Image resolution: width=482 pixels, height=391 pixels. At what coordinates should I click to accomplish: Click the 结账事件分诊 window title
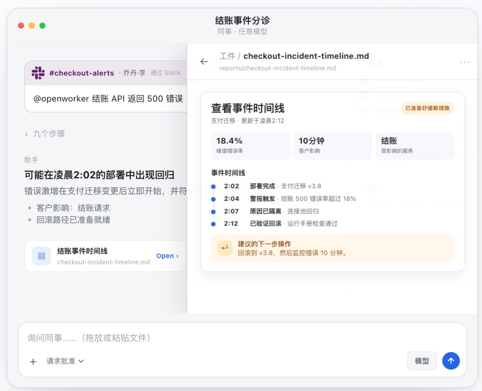pos(242,20)
